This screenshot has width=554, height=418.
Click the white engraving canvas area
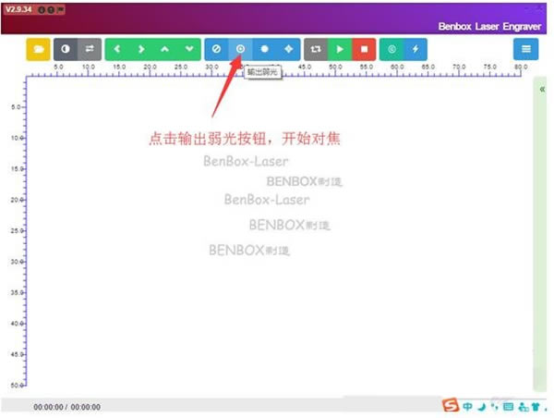pos(279,232)
